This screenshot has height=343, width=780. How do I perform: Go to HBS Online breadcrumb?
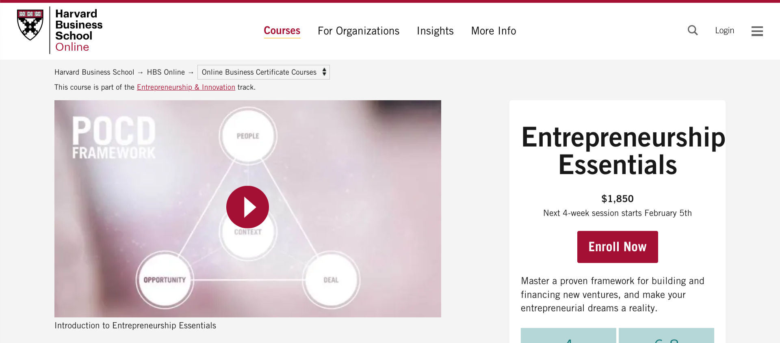pos(166,72)
